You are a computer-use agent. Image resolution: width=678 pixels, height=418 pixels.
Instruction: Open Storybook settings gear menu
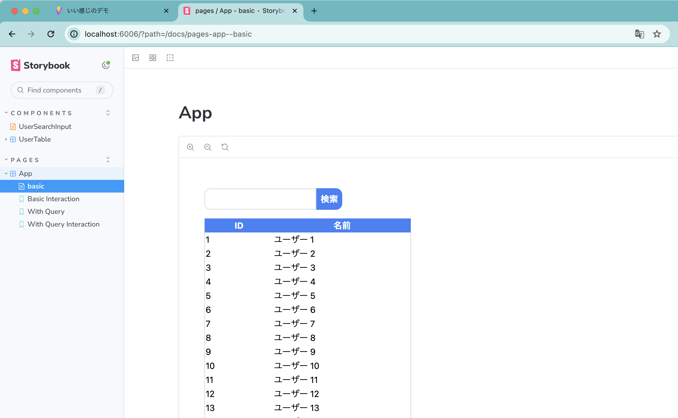[106, 65]
